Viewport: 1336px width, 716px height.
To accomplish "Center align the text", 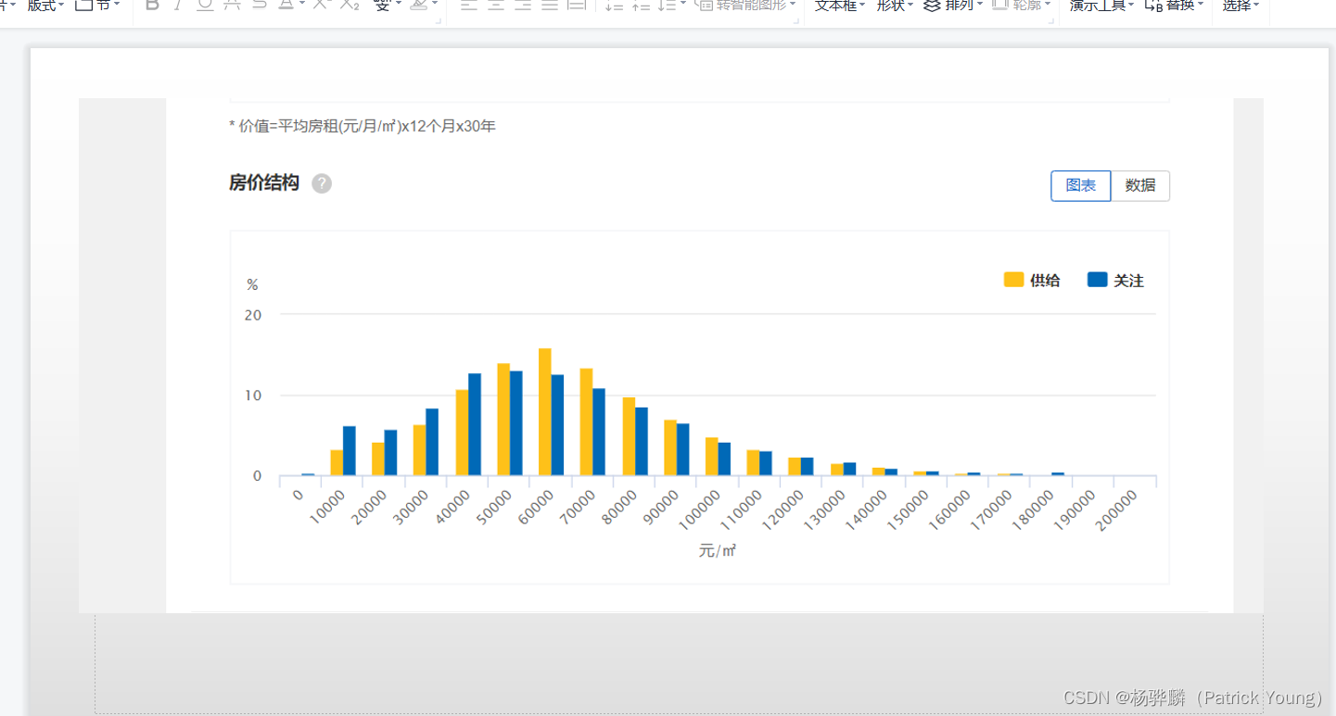I will click(496, 5).
